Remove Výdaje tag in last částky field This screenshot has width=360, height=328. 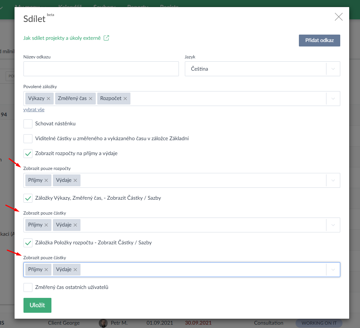click(75, 270)
